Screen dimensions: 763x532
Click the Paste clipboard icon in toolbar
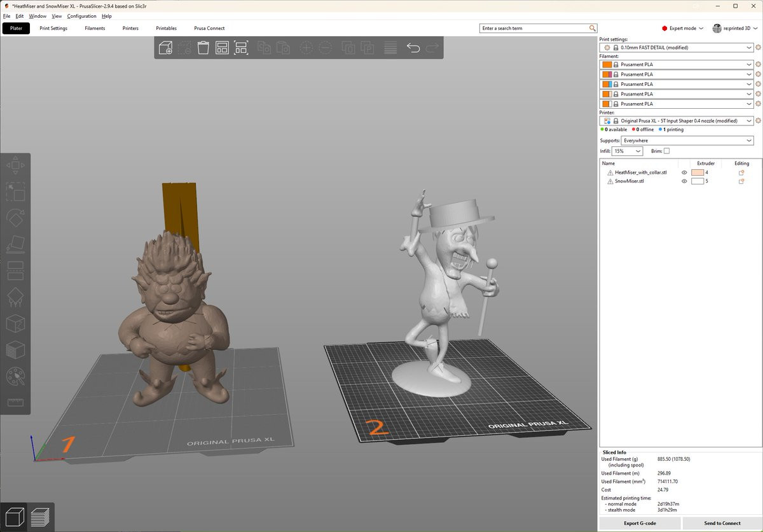pos(282,48)
